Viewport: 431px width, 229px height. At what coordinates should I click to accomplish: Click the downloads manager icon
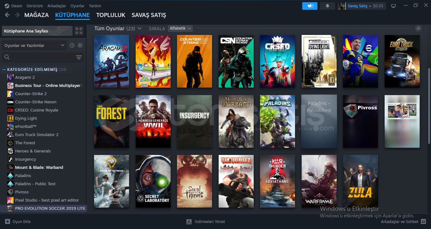tap(189, 221)
